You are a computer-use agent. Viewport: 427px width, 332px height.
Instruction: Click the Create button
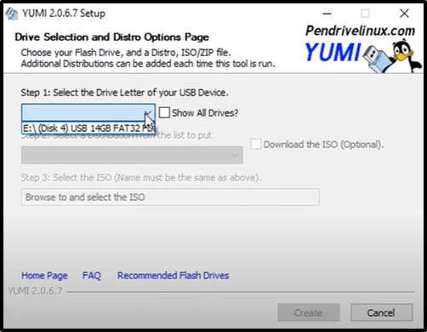click(309, 312)
